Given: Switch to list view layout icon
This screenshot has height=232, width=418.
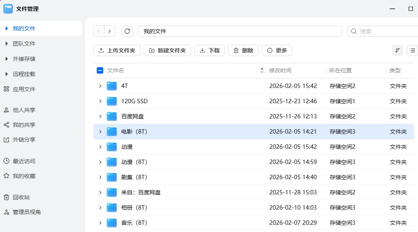Looking at the screenshot, I should click(412, 50).
